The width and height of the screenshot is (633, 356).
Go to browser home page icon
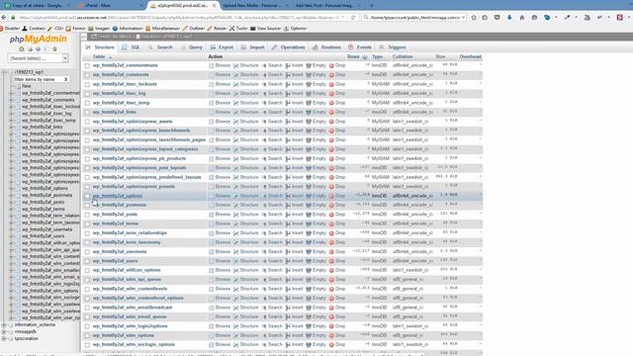pyautogui.click(x=521, y=18)
